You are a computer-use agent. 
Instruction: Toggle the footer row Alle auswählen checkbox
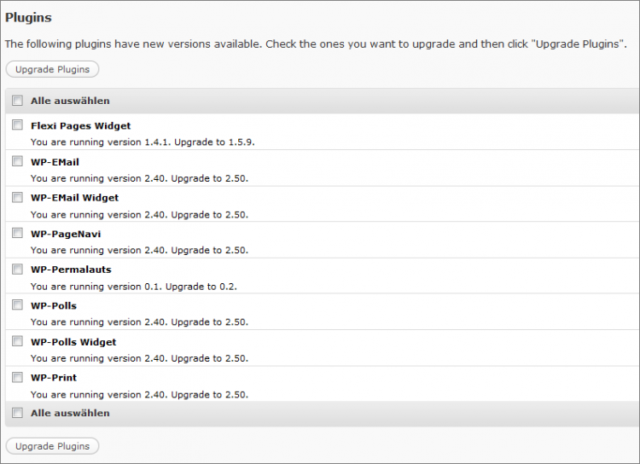coord(17,413)
